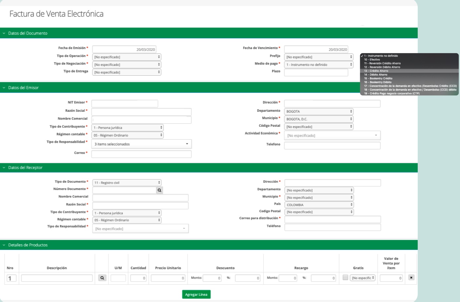The height and width of the screenshot is (302, 460).
Task: Collapse the Datos del Documento section
Action: [4, 33]
